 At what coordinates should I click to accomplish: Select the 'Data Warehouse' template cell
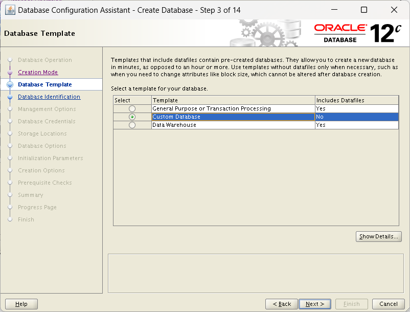(233, 125)
